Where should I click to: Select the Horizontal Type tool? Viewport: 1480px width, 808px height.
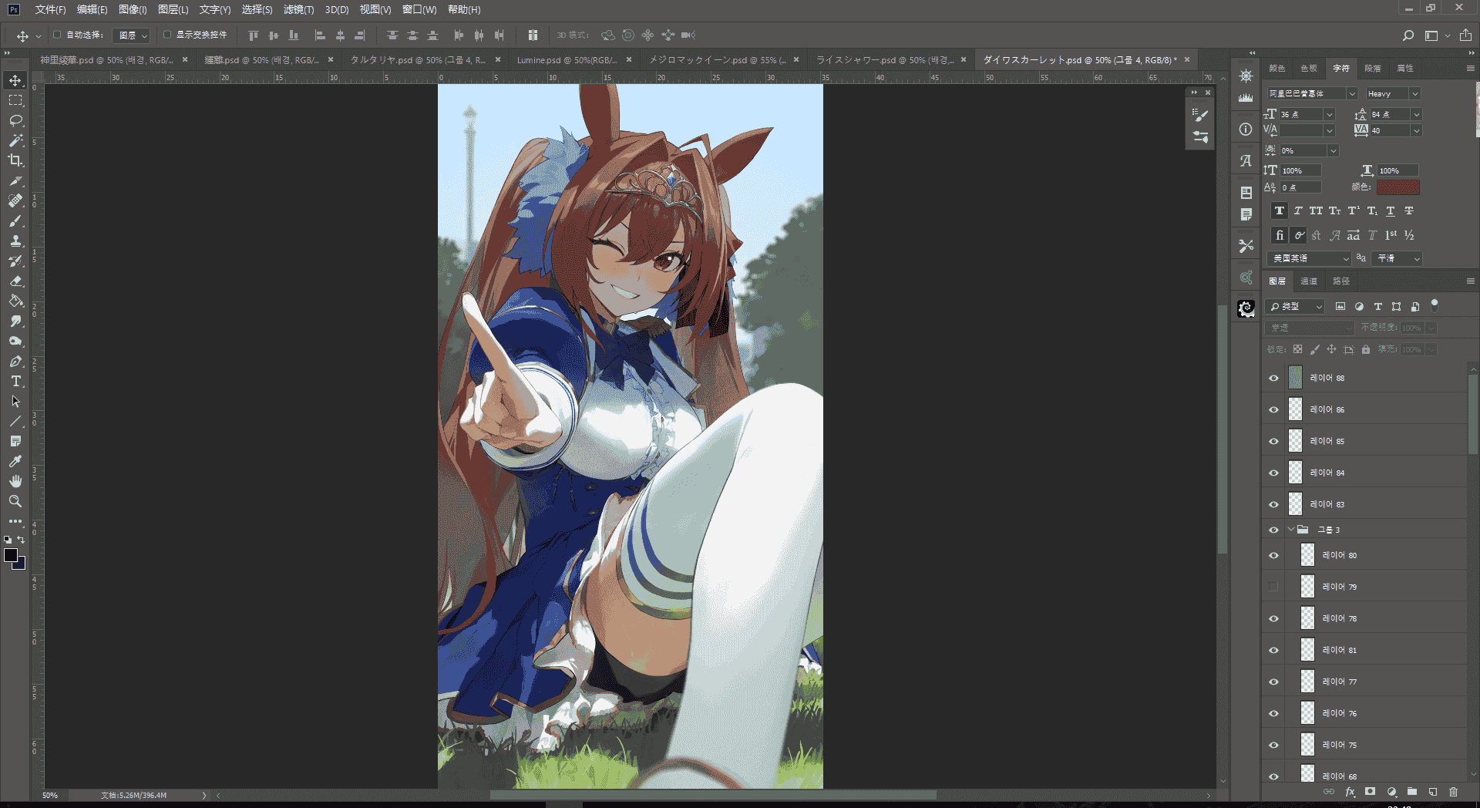click(x=15, y=381)
